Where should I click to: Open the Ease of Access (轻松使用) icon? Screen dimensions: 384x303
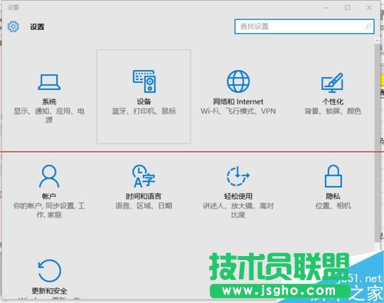(238, 176)
